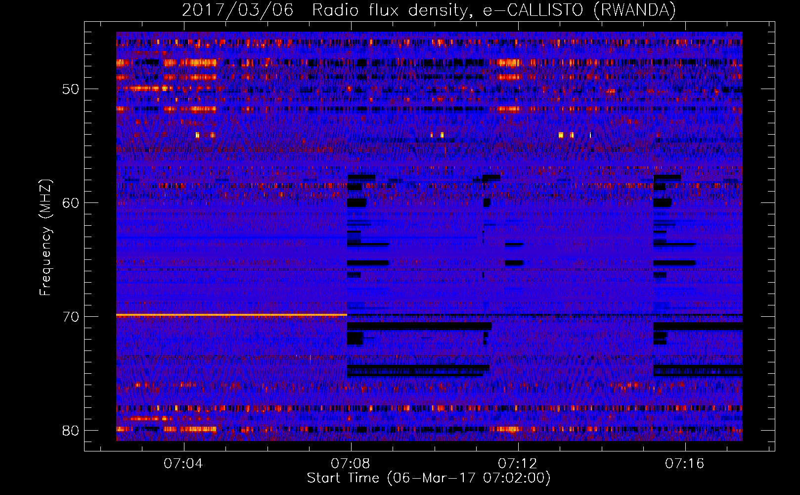
Task: Click the 80 MHz frequency tick label
Action: tap(71, 431)
